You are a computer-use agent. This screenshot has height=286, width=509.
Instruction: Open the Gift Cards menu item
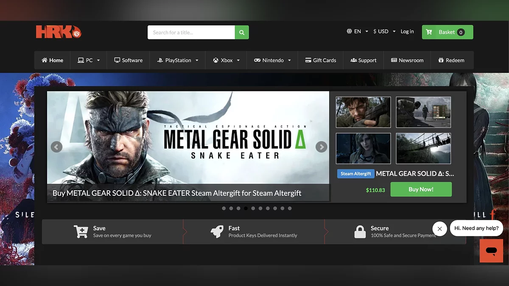pyautogui.click(x=321, y=61)
